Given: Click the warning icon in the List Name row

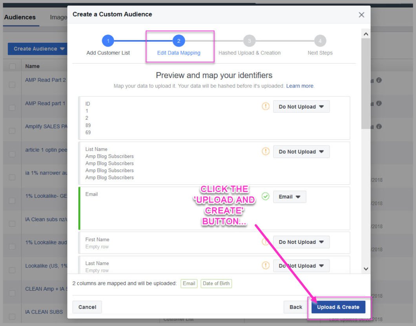Looking at the screenshot, I should point(266,151).
